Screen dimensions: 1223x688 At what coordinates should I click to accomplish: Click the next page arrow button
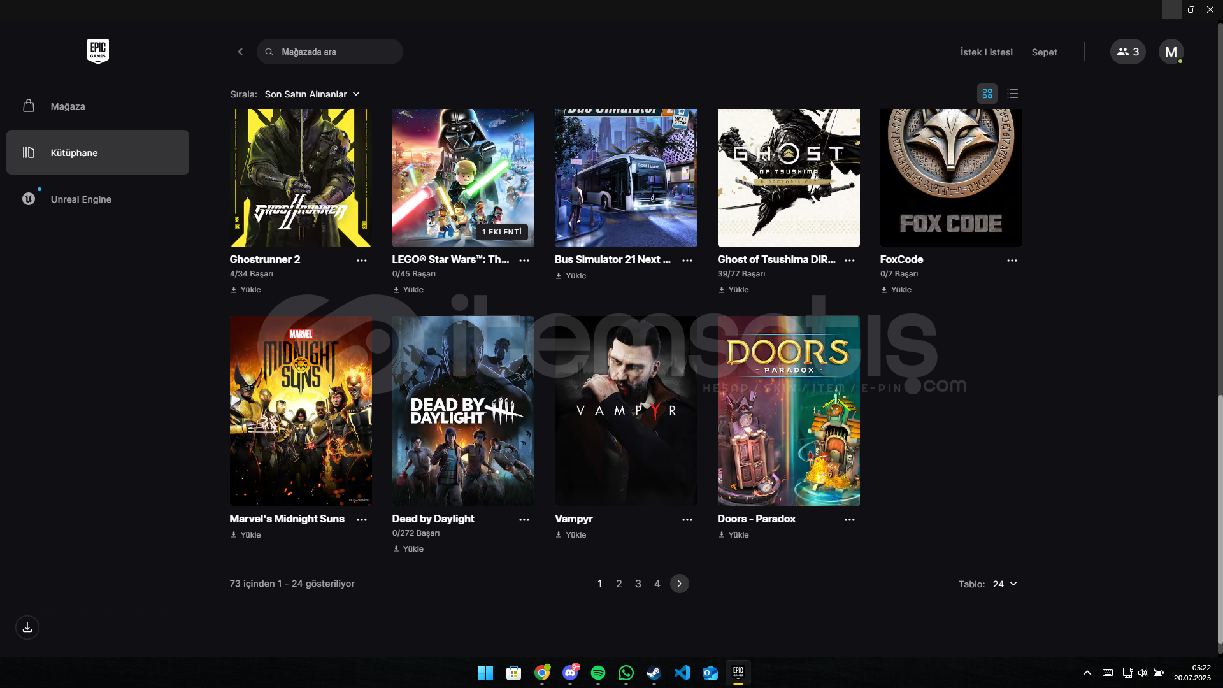pyautogui.click(x=679, y=584)
